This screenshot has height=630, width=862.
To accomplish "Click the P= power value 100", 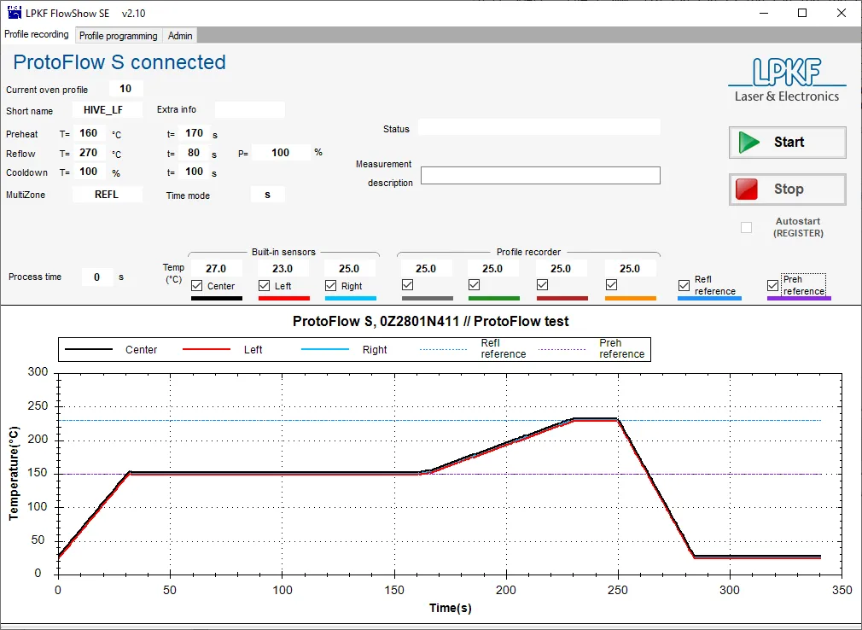I will [281, 153].
